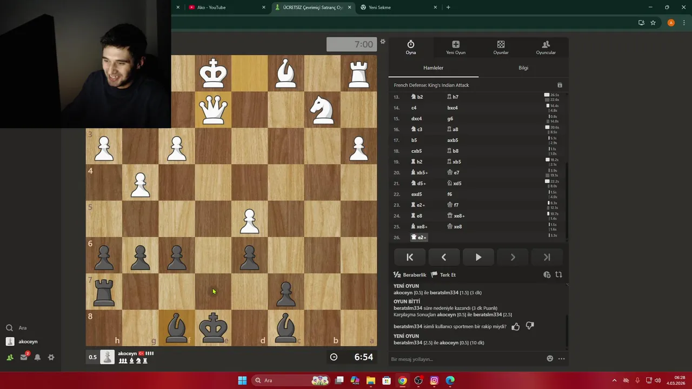Open the friends icon in sidebar

tap(10, 357)
